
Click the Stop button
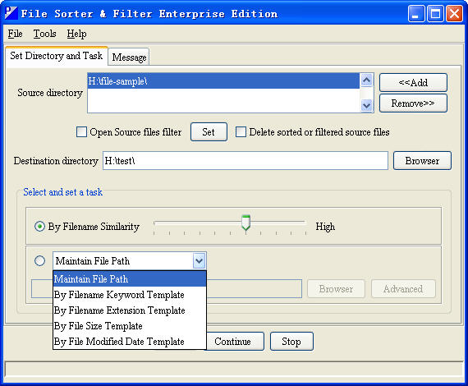[291, 341]
